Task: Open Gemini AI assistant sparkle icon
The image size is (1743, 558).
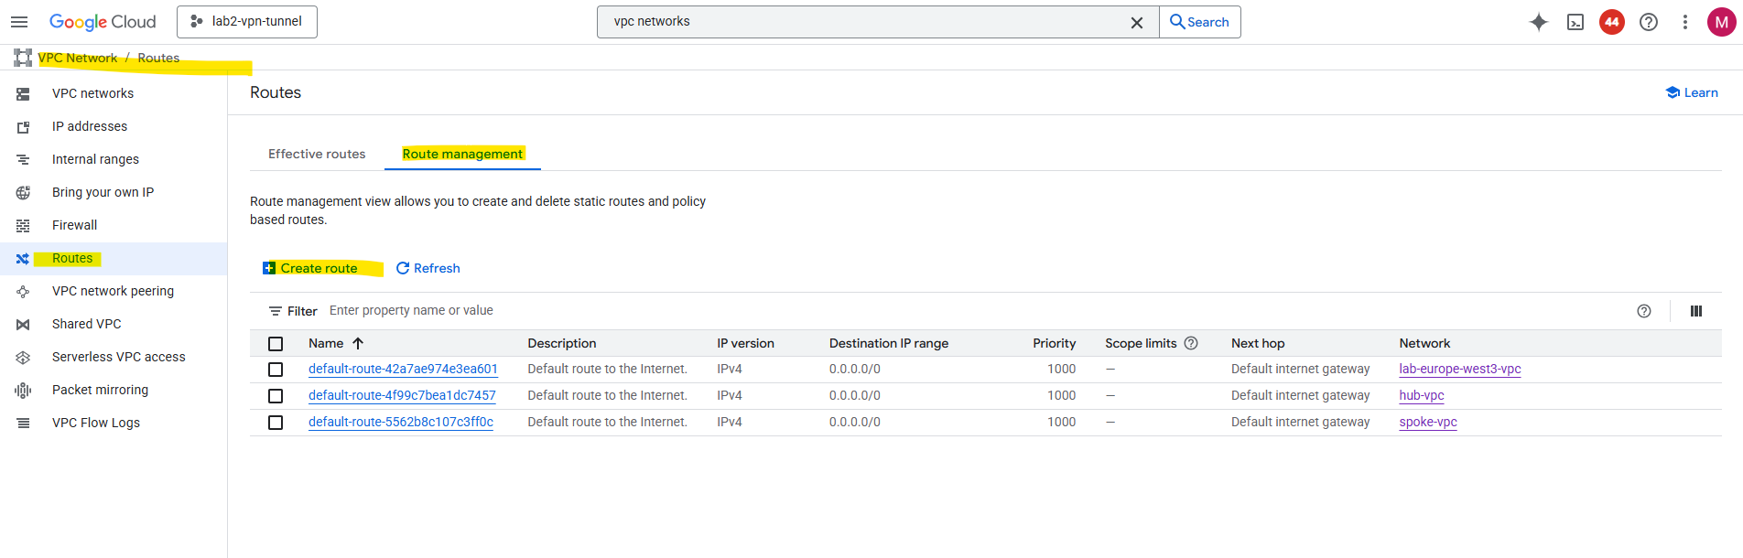Action: pyautogui.click(x=1539, y=22)
